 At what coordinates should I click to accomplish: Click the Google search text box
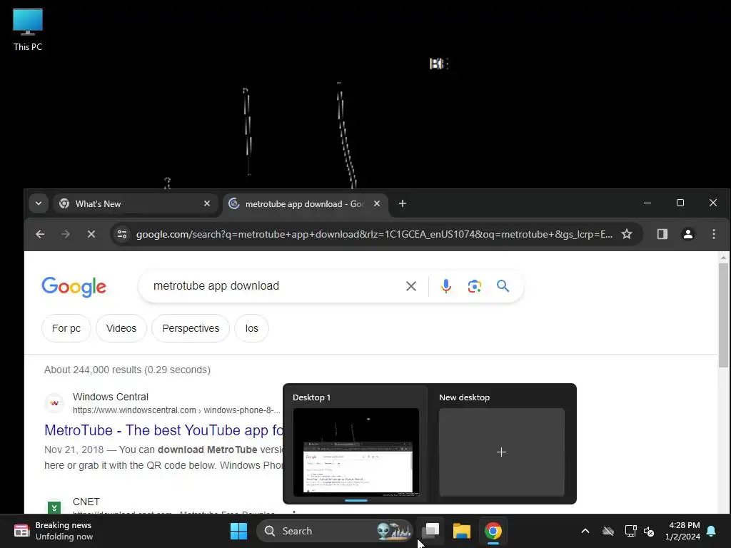click(275, 285)
